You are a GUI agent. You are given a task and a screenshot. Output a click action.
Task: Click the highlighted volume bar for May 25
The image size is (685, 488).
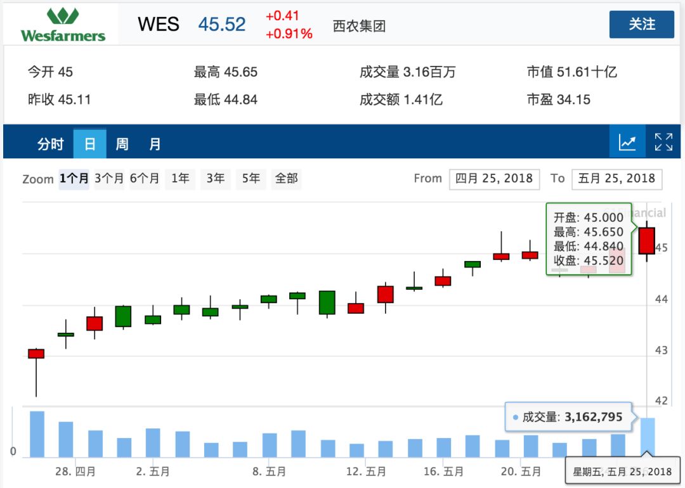(648, 437)
